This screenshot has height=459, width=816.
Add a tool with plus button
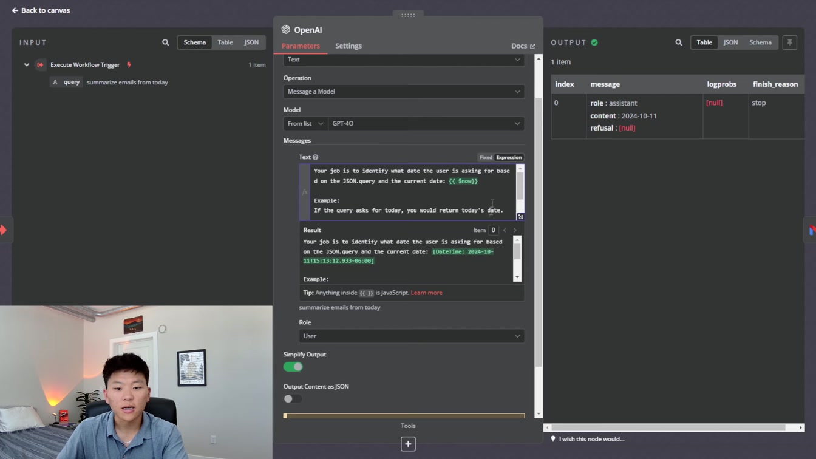point(408,444)
